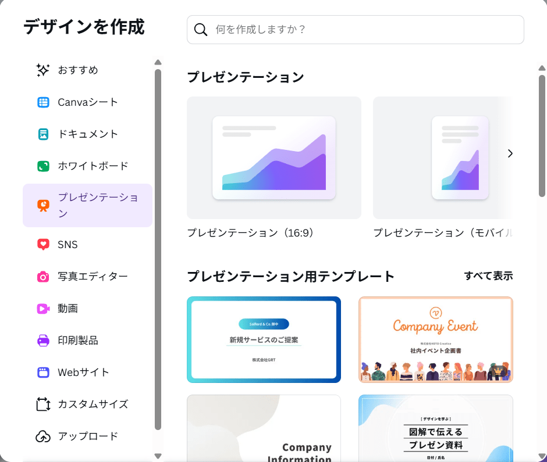
Task: Select ホワイトボード category label
Action: 93,166
